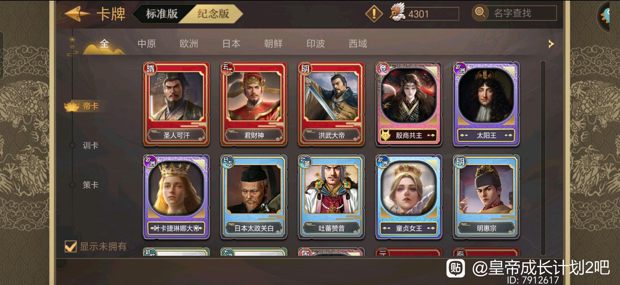Switch to the 标准版 edition
Viewport: 620px width, 285px height.
coord(161,14)
